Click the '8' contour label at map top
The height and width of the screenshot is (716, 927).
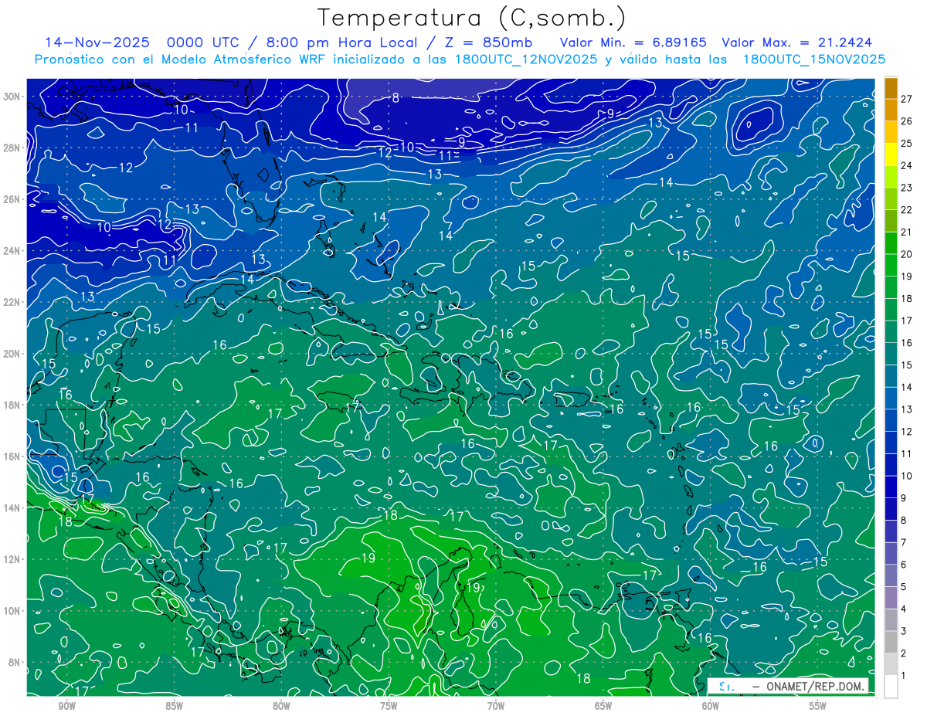(396, 97)
